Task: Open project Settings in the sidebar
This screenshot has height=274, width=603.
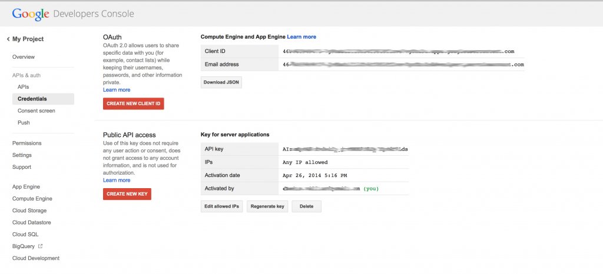Action: [22, 155]
